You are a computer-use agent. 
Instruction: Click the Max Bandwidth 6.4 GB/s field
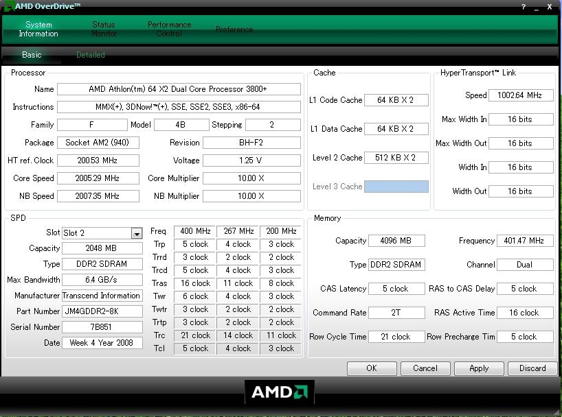click(102, 280)
